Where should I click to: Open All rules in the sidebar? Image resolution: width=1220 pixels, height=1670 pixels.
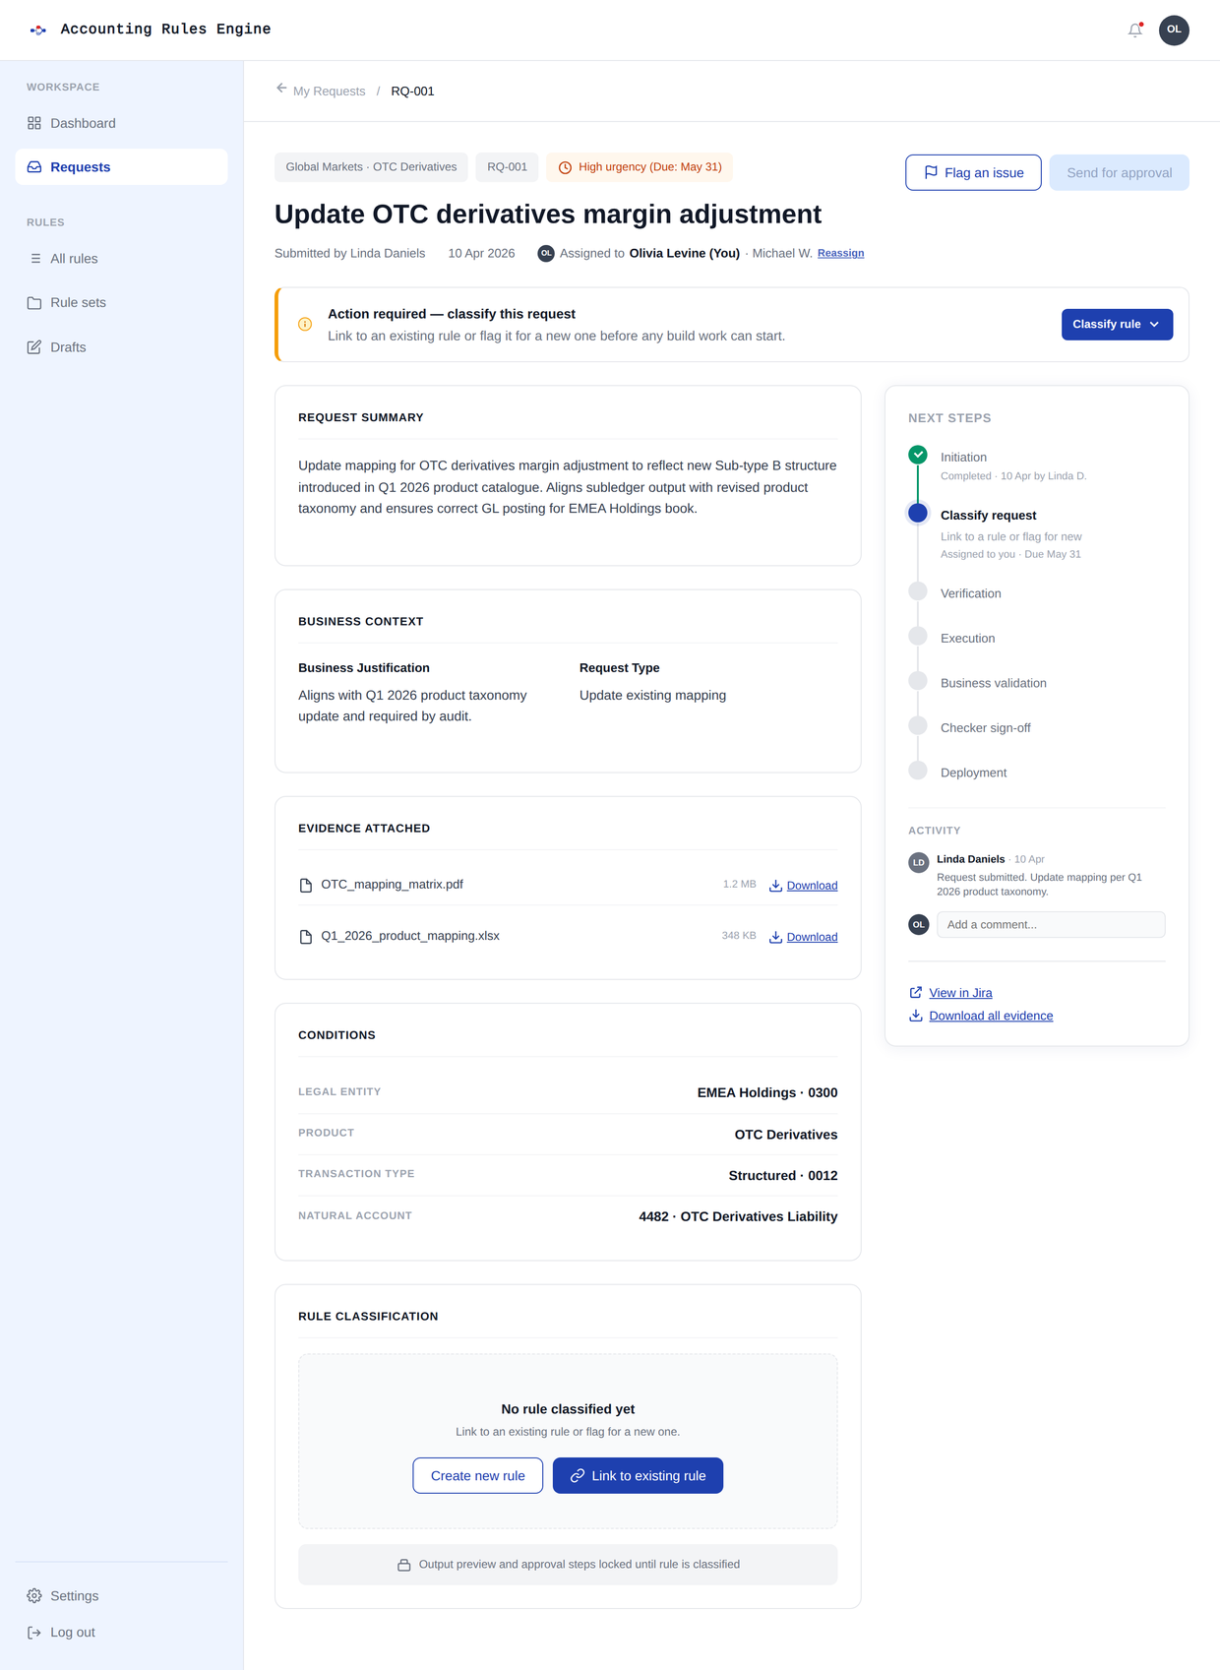pos(121,259)
